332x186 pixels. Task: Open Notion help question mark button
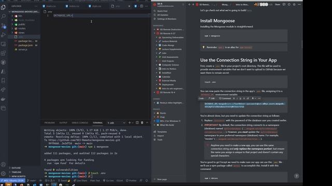pos(296,176)
